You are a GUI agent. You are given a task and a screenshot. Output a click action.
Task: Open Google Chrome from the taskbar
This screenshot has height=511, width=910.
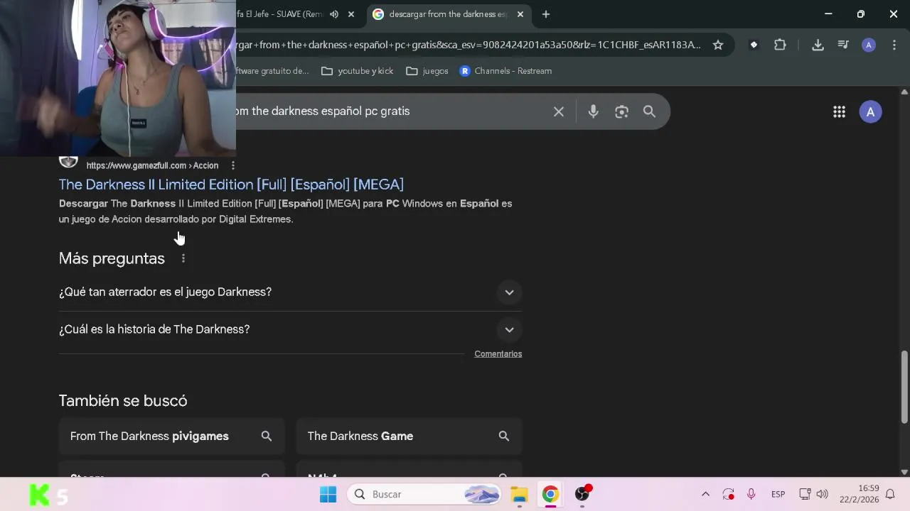point(550,494)
